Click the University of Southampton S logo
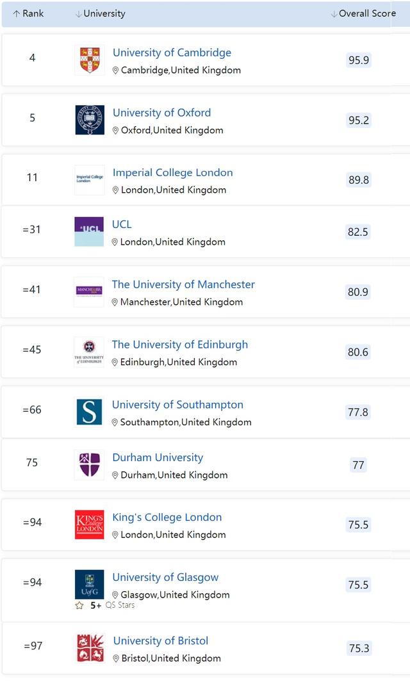The width and height of the screenshot is (410, 693). click(89, 412)
